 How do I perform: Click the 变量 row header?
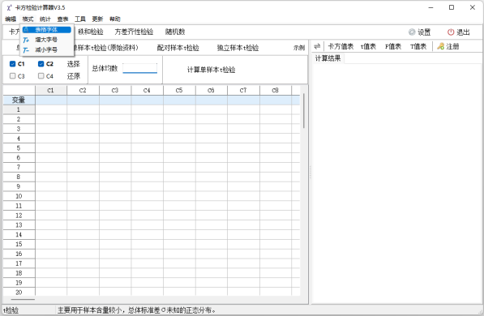(x=19, y=100)
